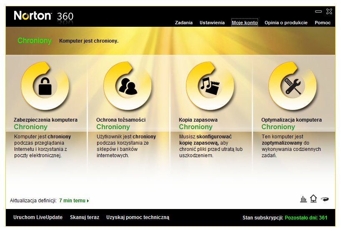Click the padlock computer security icon
The height and width of the screenshot is (232, 341).
[45, 86]
